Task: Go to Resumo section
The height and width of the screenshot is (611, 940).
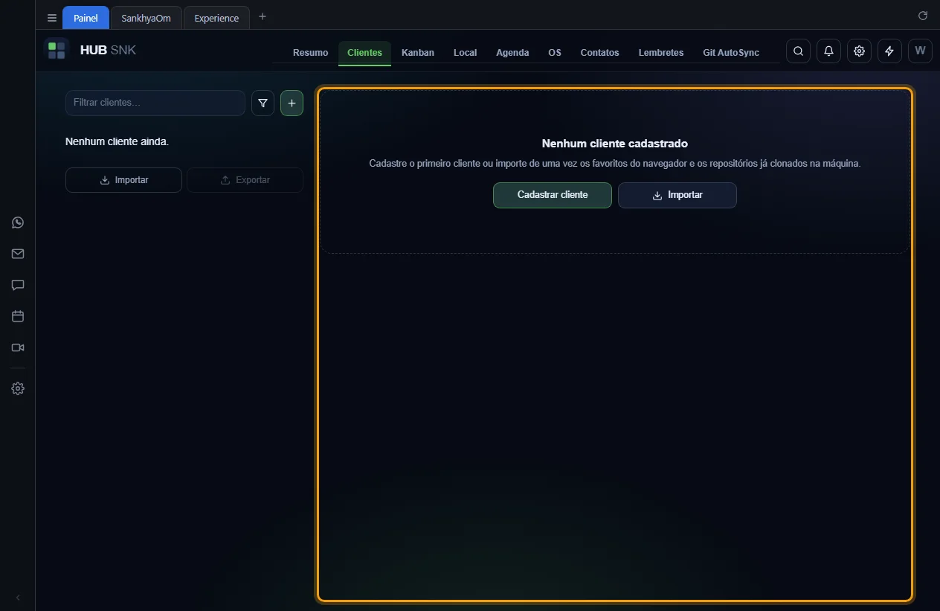Action: pos(310,53)
